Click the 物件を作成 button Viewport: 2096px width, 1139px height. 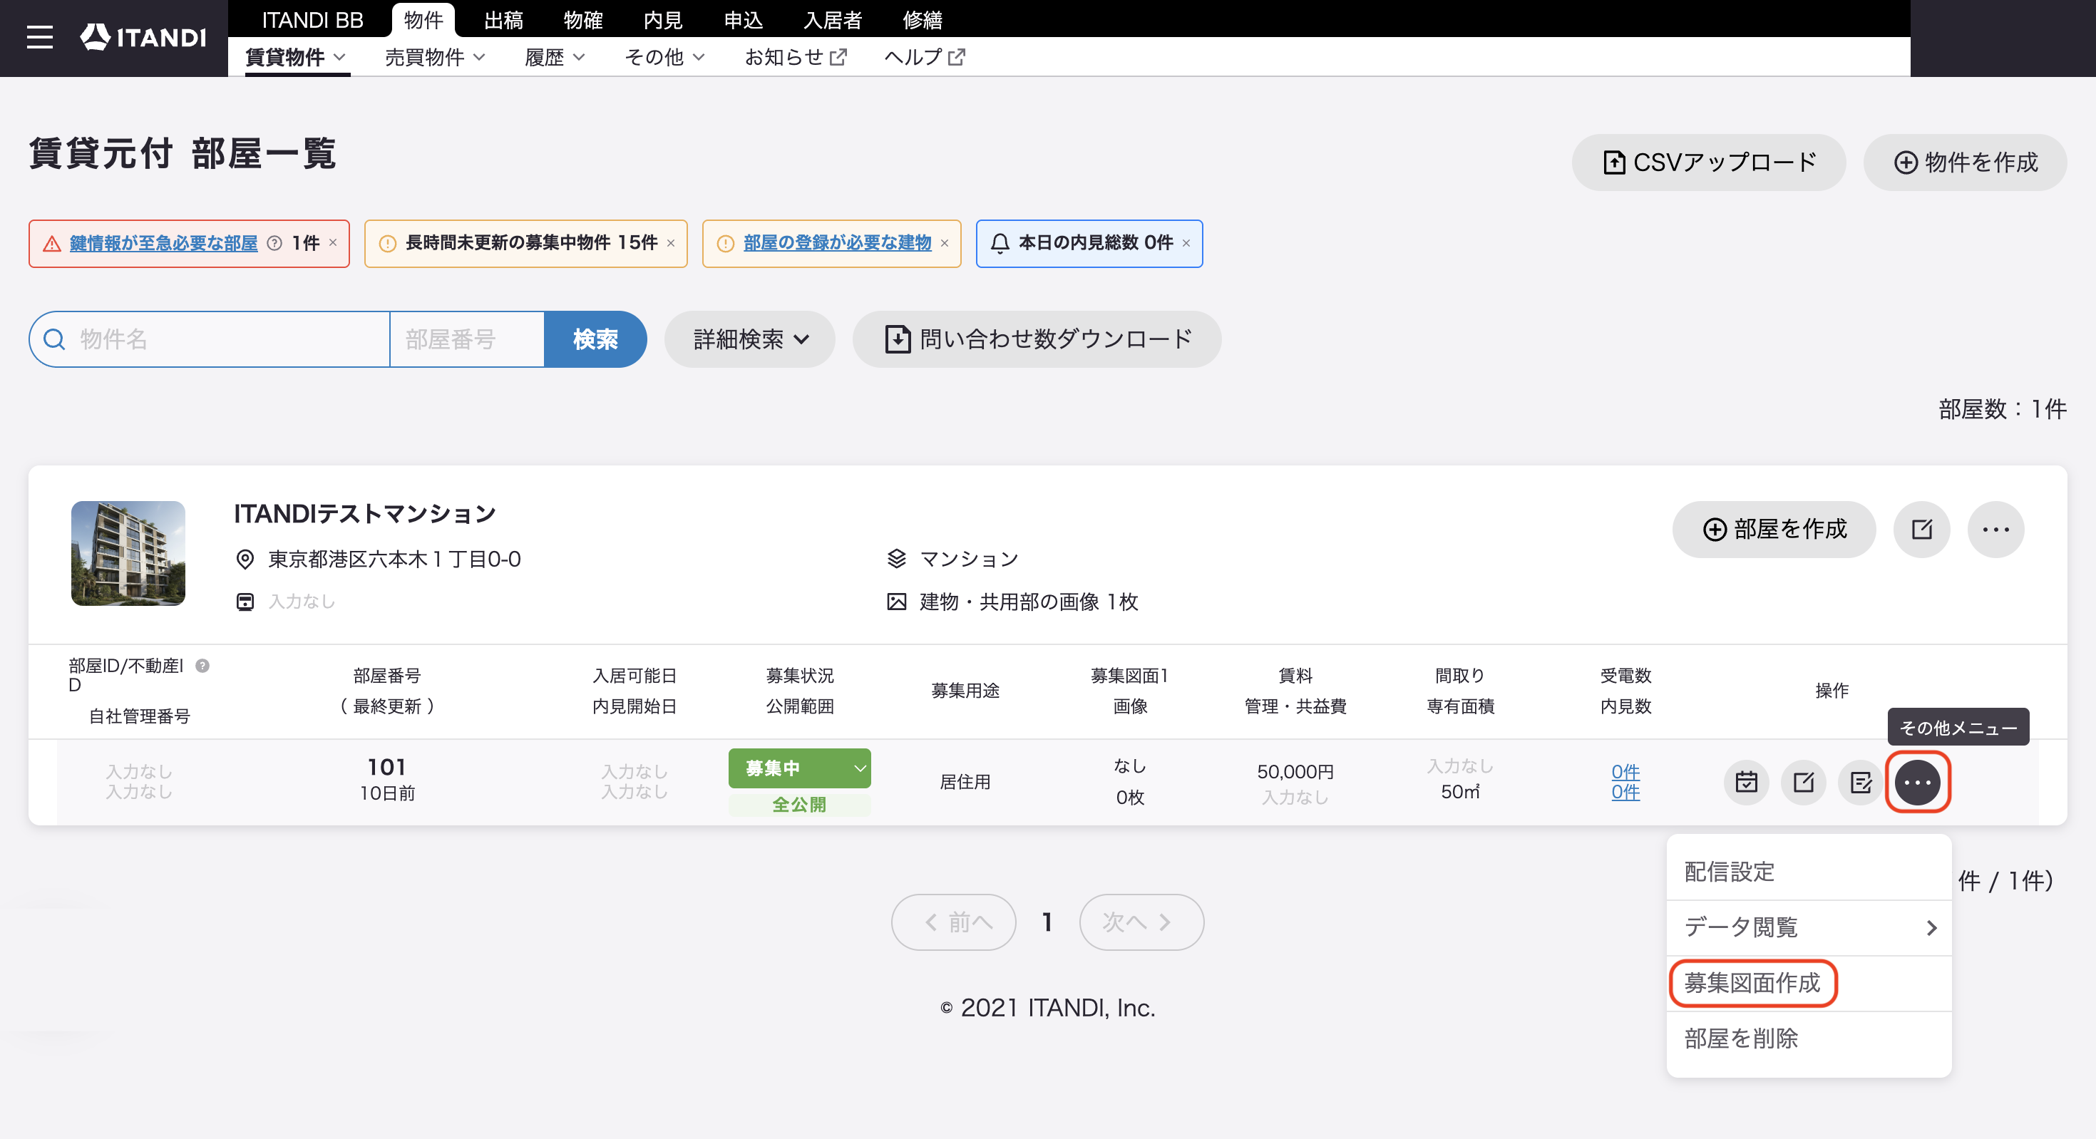(1965, 163)
